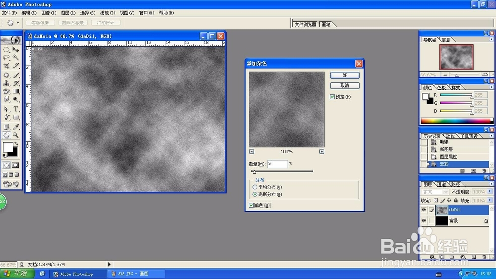
Task: Select the Brush tool
Action: point(16,75)
